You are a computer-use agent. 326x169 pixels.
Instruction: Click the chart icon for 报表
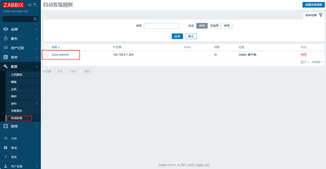[6, 57]
